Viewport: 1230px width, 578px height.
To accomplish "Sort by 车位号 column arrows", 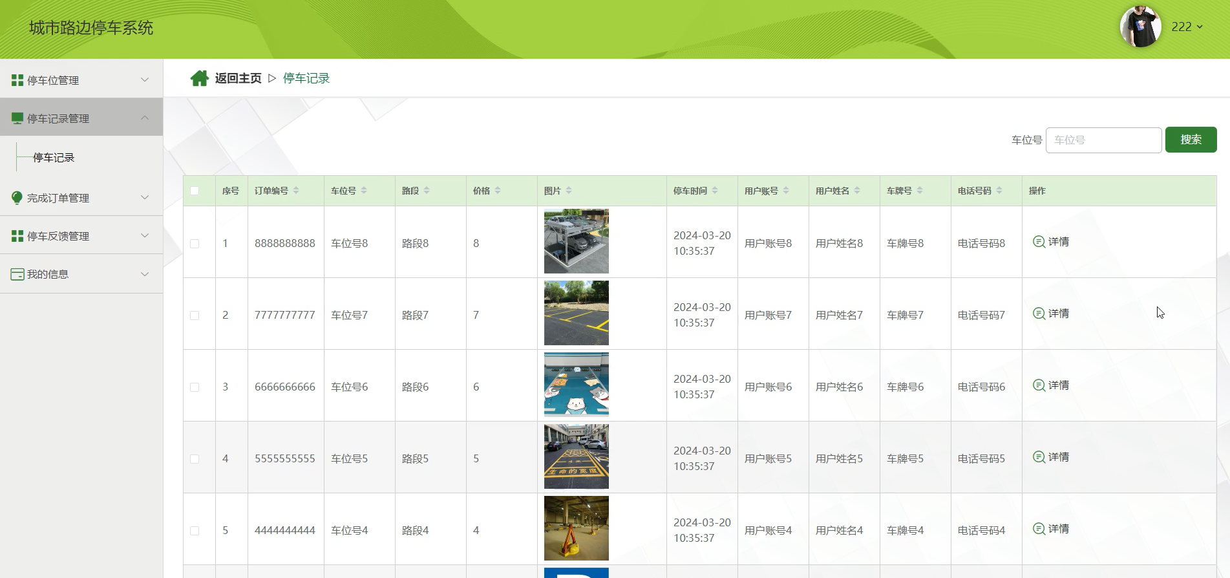I will click(364, 191).
